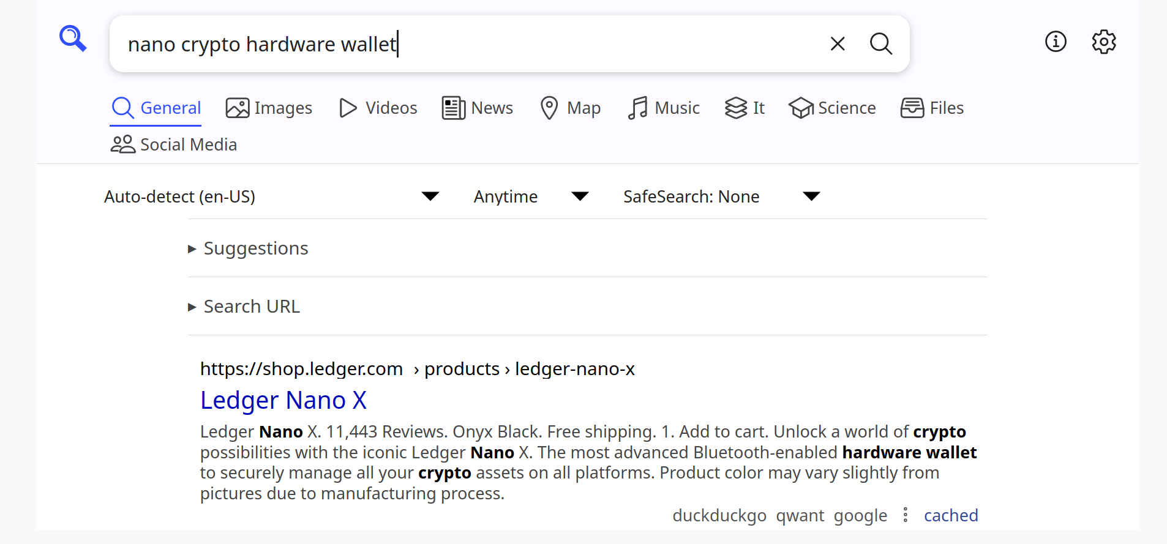This screenshot has height=544, width=1167.
Task: Open the SafeSearch filter dropdown
Action: [721, 196]
